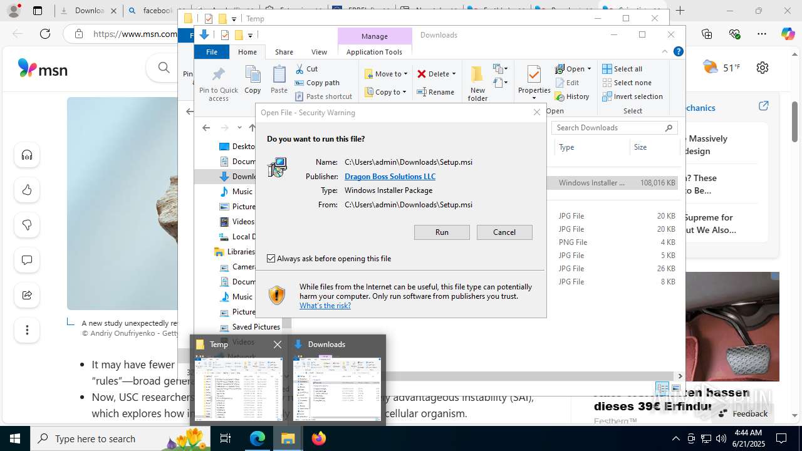Screen dimensions: 802x451
Task: Open the Windows Start menu
Action: point(15,438)
